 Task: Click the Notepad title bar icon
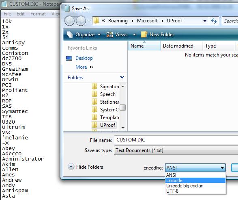coord(4,4)
